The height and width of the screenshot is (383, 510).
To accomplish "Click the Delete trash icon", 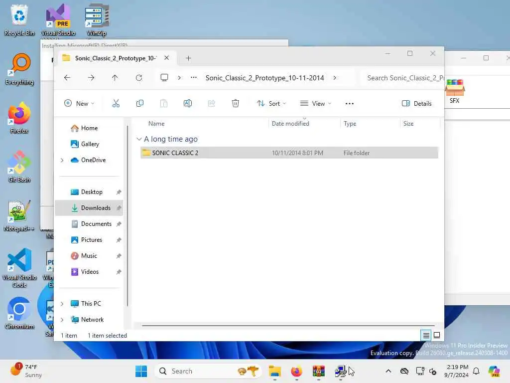I will pyautogui.click(x=236, y=104).
